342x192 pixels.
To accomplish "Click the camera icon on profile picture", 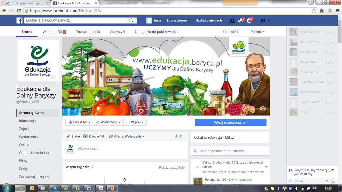I will 52,77.
